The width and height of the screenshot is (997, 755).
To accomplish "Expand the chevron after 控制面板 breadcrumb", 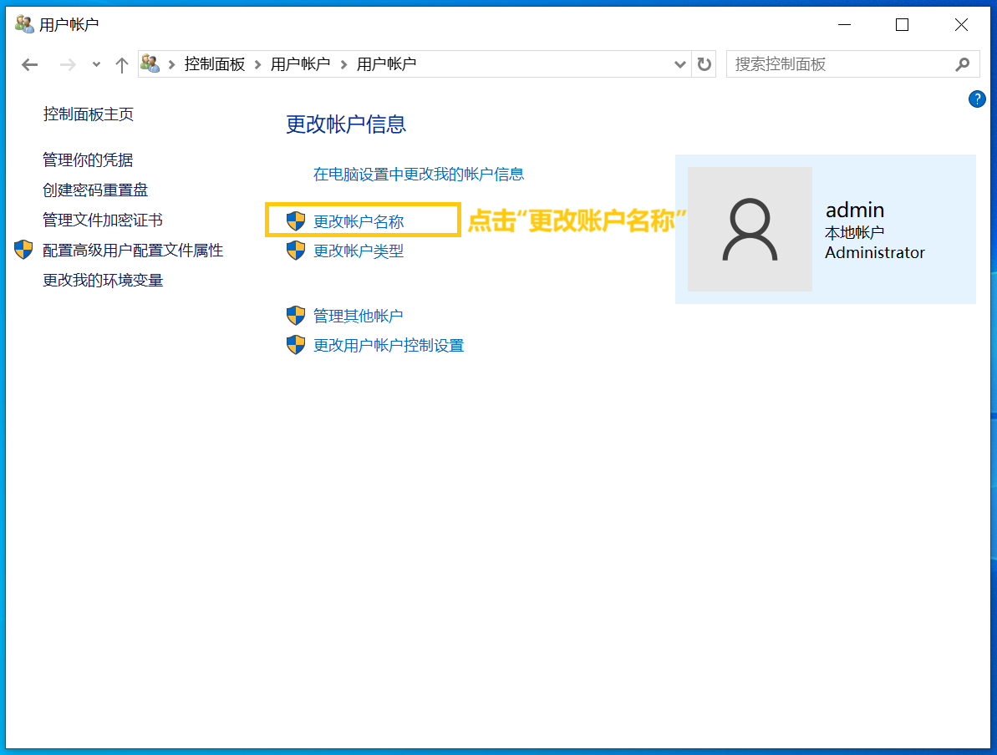I will point(259,63).
